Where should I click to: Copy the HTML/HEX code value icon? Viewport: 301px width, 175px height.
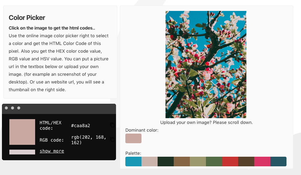(x=112, y=125)
